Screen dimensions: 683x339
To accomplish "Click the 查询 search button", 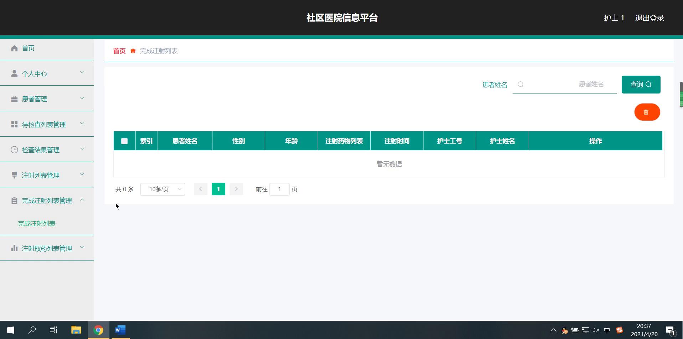I will click(x=641, y=85).
